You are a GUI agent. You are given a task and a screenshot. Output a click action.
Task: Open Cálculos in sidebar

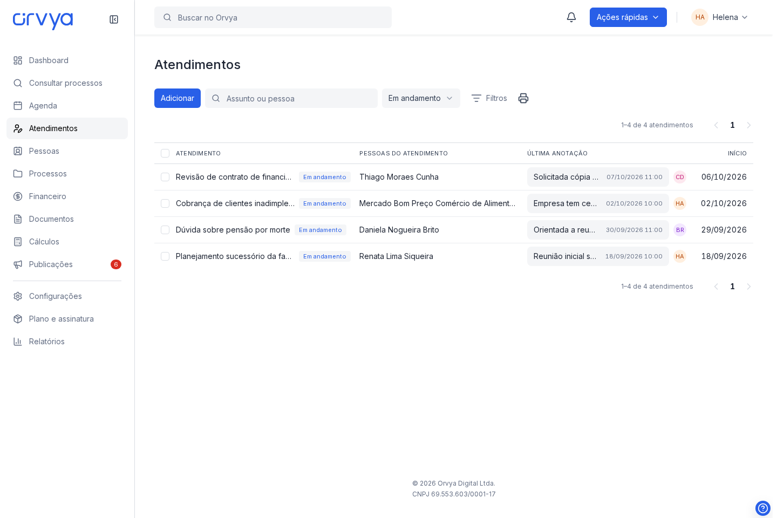67,242
